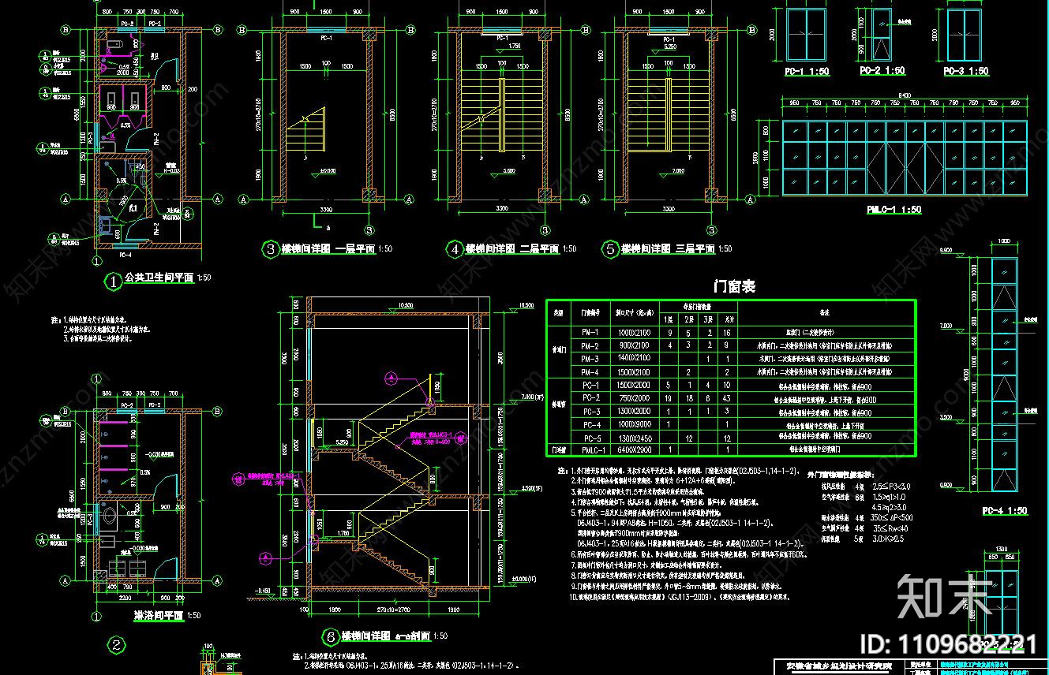This screenshot has height=675, width=1049.
Task: Click the 淋浴间平面 drawing title
Action: point(159,616)
